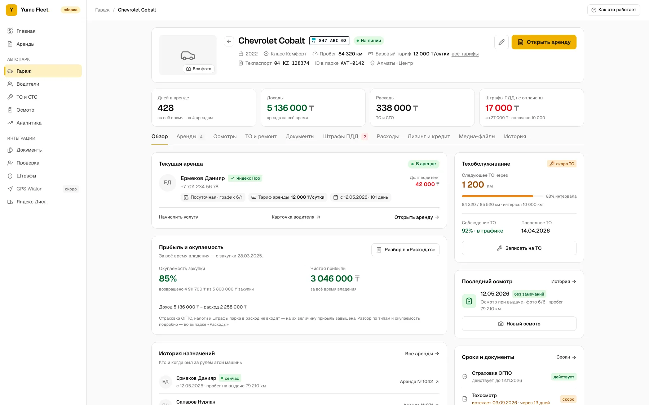Open GPS Wialon integration

[43, 189]
